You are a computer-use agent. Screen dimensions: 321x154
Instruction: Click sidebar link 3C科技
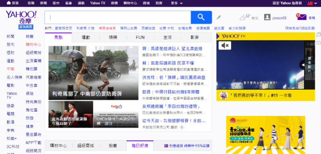click(x=13, y=146)
